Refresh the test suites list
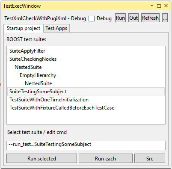 pos(150,18)
